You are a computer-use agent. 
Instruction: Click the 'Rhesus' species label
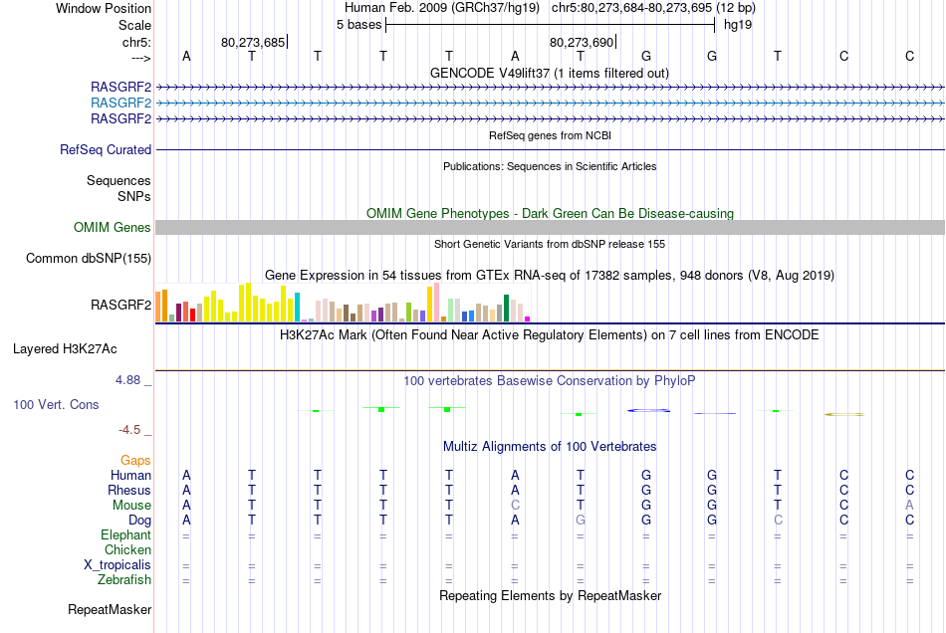click(x=129, y=490)
